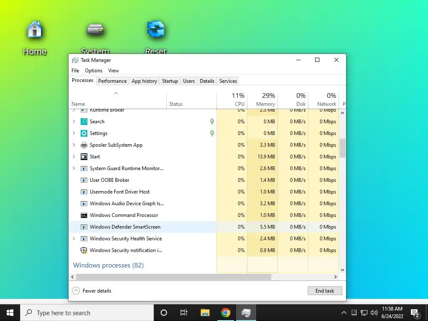Switch to the Services tab
This screenshot has width=428, height=321.
[x=228, y=81]
